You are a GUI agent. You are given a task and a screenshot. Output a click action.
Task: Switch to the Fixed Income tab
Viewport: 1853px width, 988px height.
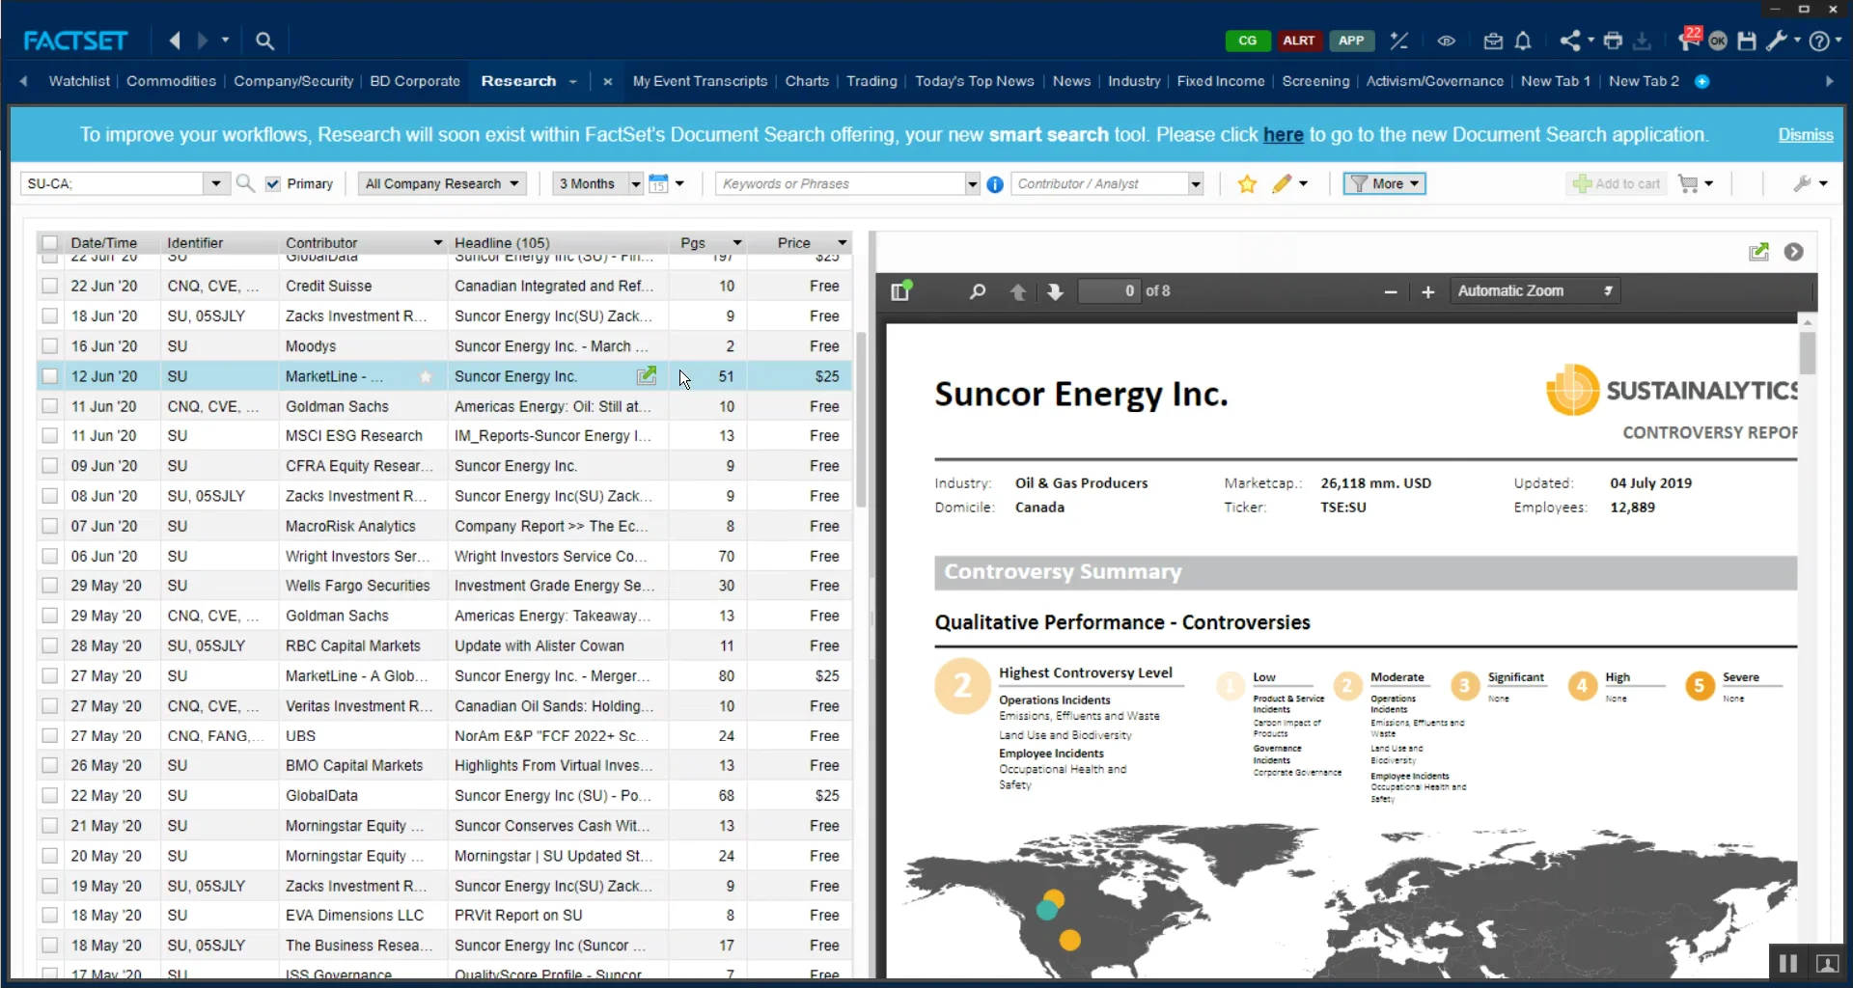pos(1220,81)
